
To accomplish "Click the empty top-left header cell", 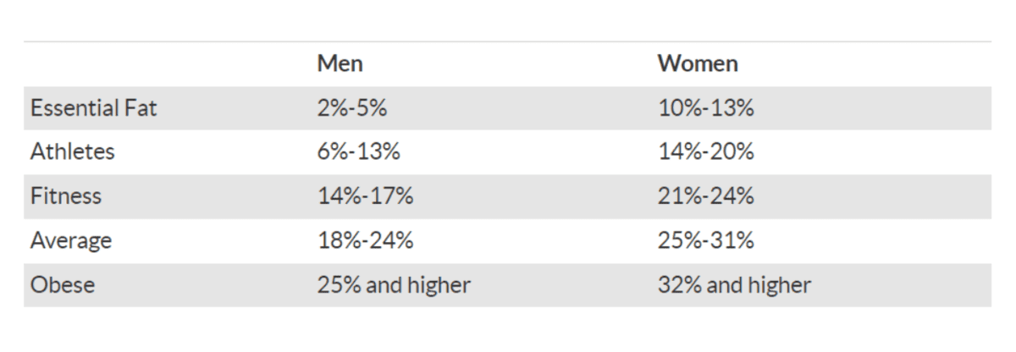I will pyautogui.click(x=167, y=64).
